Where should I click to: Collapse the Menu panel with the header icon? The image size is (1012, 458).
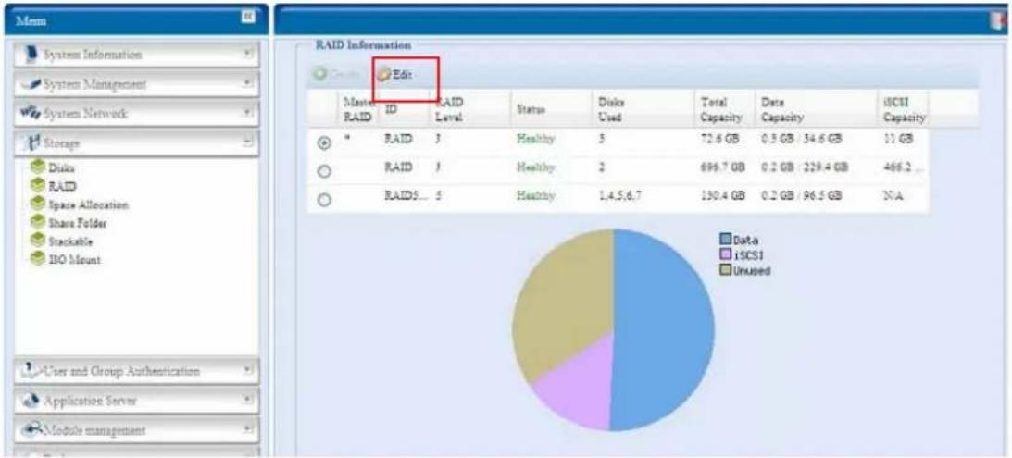point(248,17)
